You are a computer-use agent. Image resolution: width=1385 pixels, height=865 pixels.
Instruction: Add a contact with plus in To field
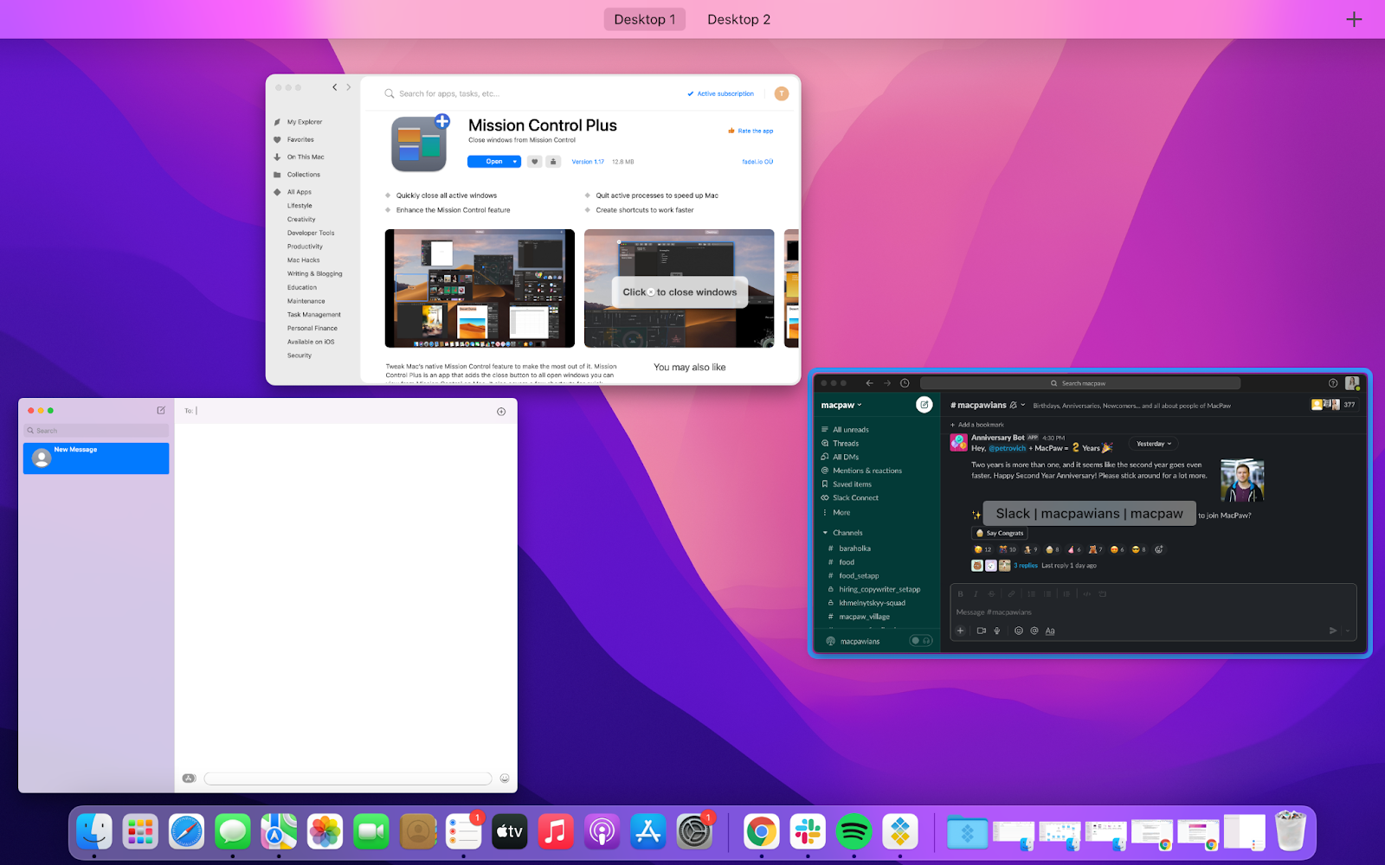point(501,412)
